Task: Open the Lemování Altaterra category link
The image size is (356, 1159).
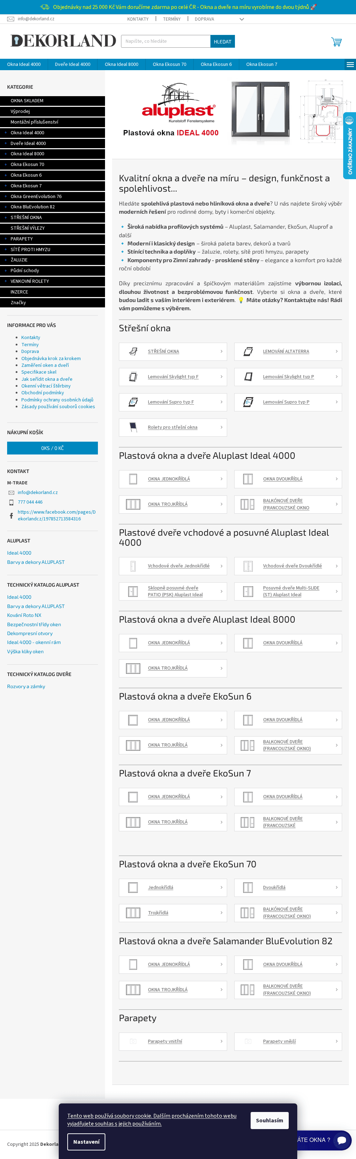Action: point(286,352)
